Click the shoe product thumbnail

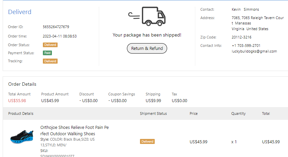[22, 136]
